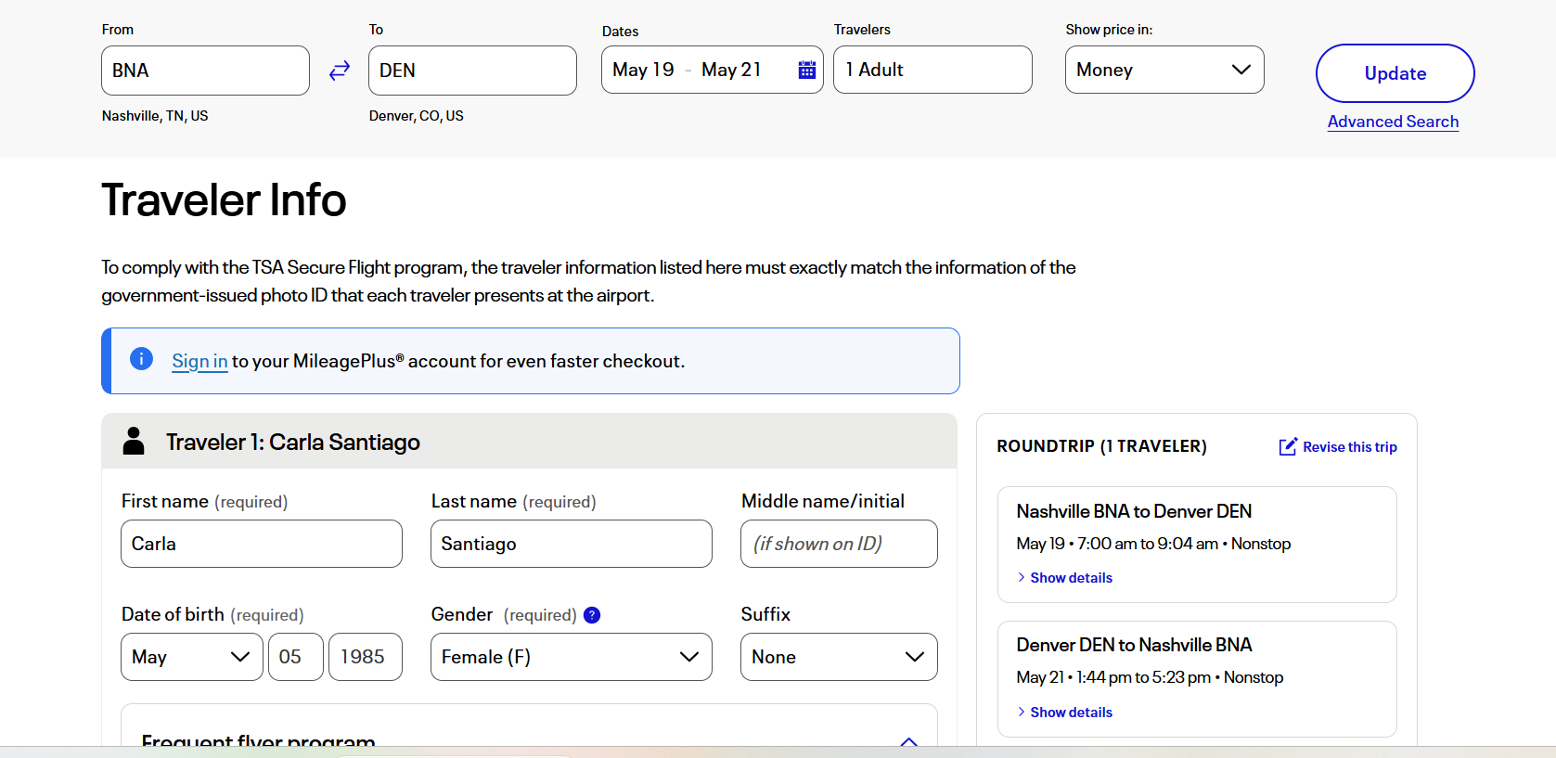Open the Suffix None dropdown
This screenshot has width=1556, height=758.
(x=839, y=657)
